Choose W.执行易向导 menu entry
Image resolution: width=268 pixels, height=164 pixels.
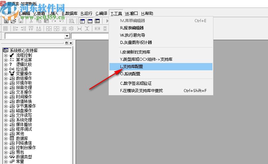[161, 35]
